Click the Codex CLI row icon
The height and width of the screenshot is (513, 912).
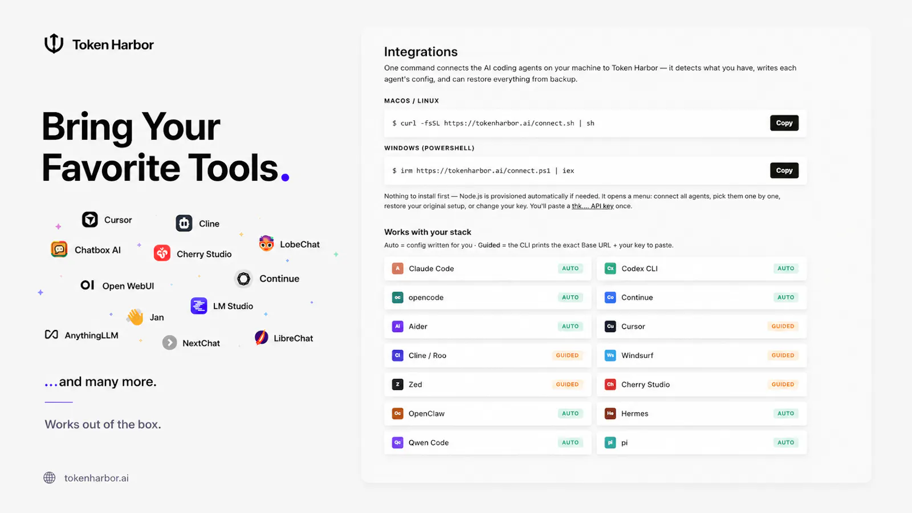point(610,268)
